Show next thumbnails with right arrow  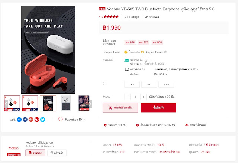[90, 104]
